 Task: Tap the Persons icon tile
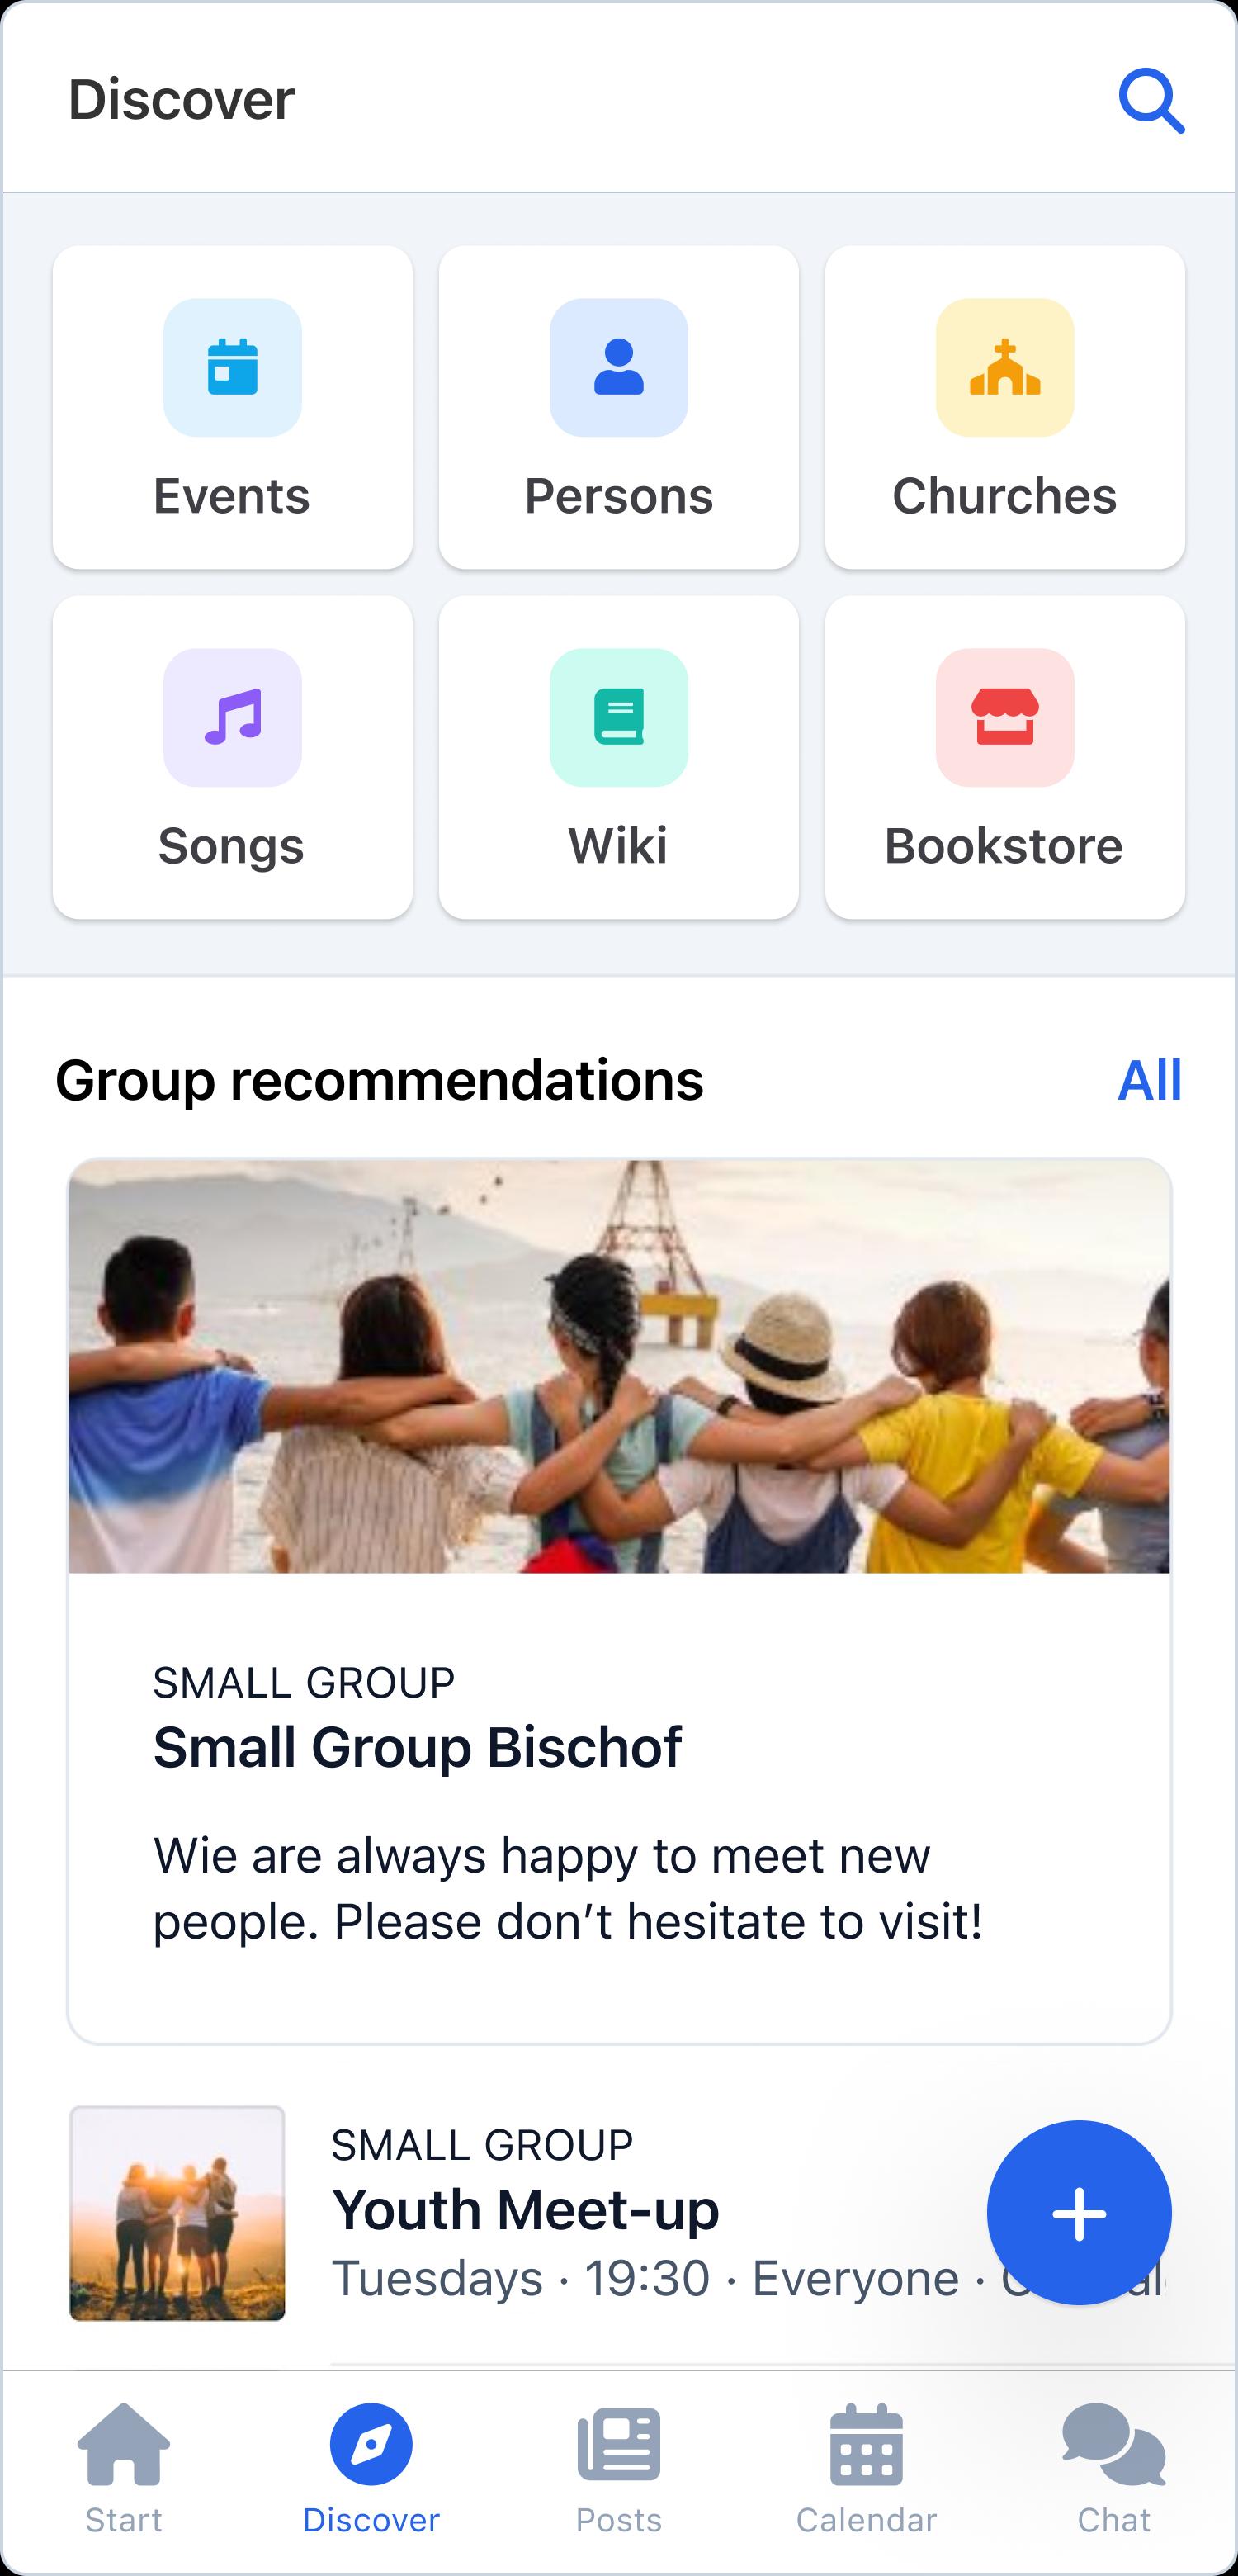coord(618,407)
